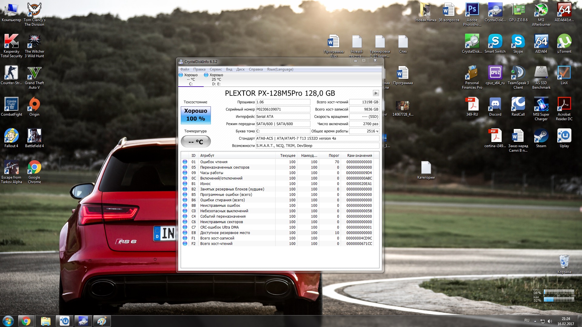Click the serial number field
The image size is (582, 327).
click(x=283, y=109)
